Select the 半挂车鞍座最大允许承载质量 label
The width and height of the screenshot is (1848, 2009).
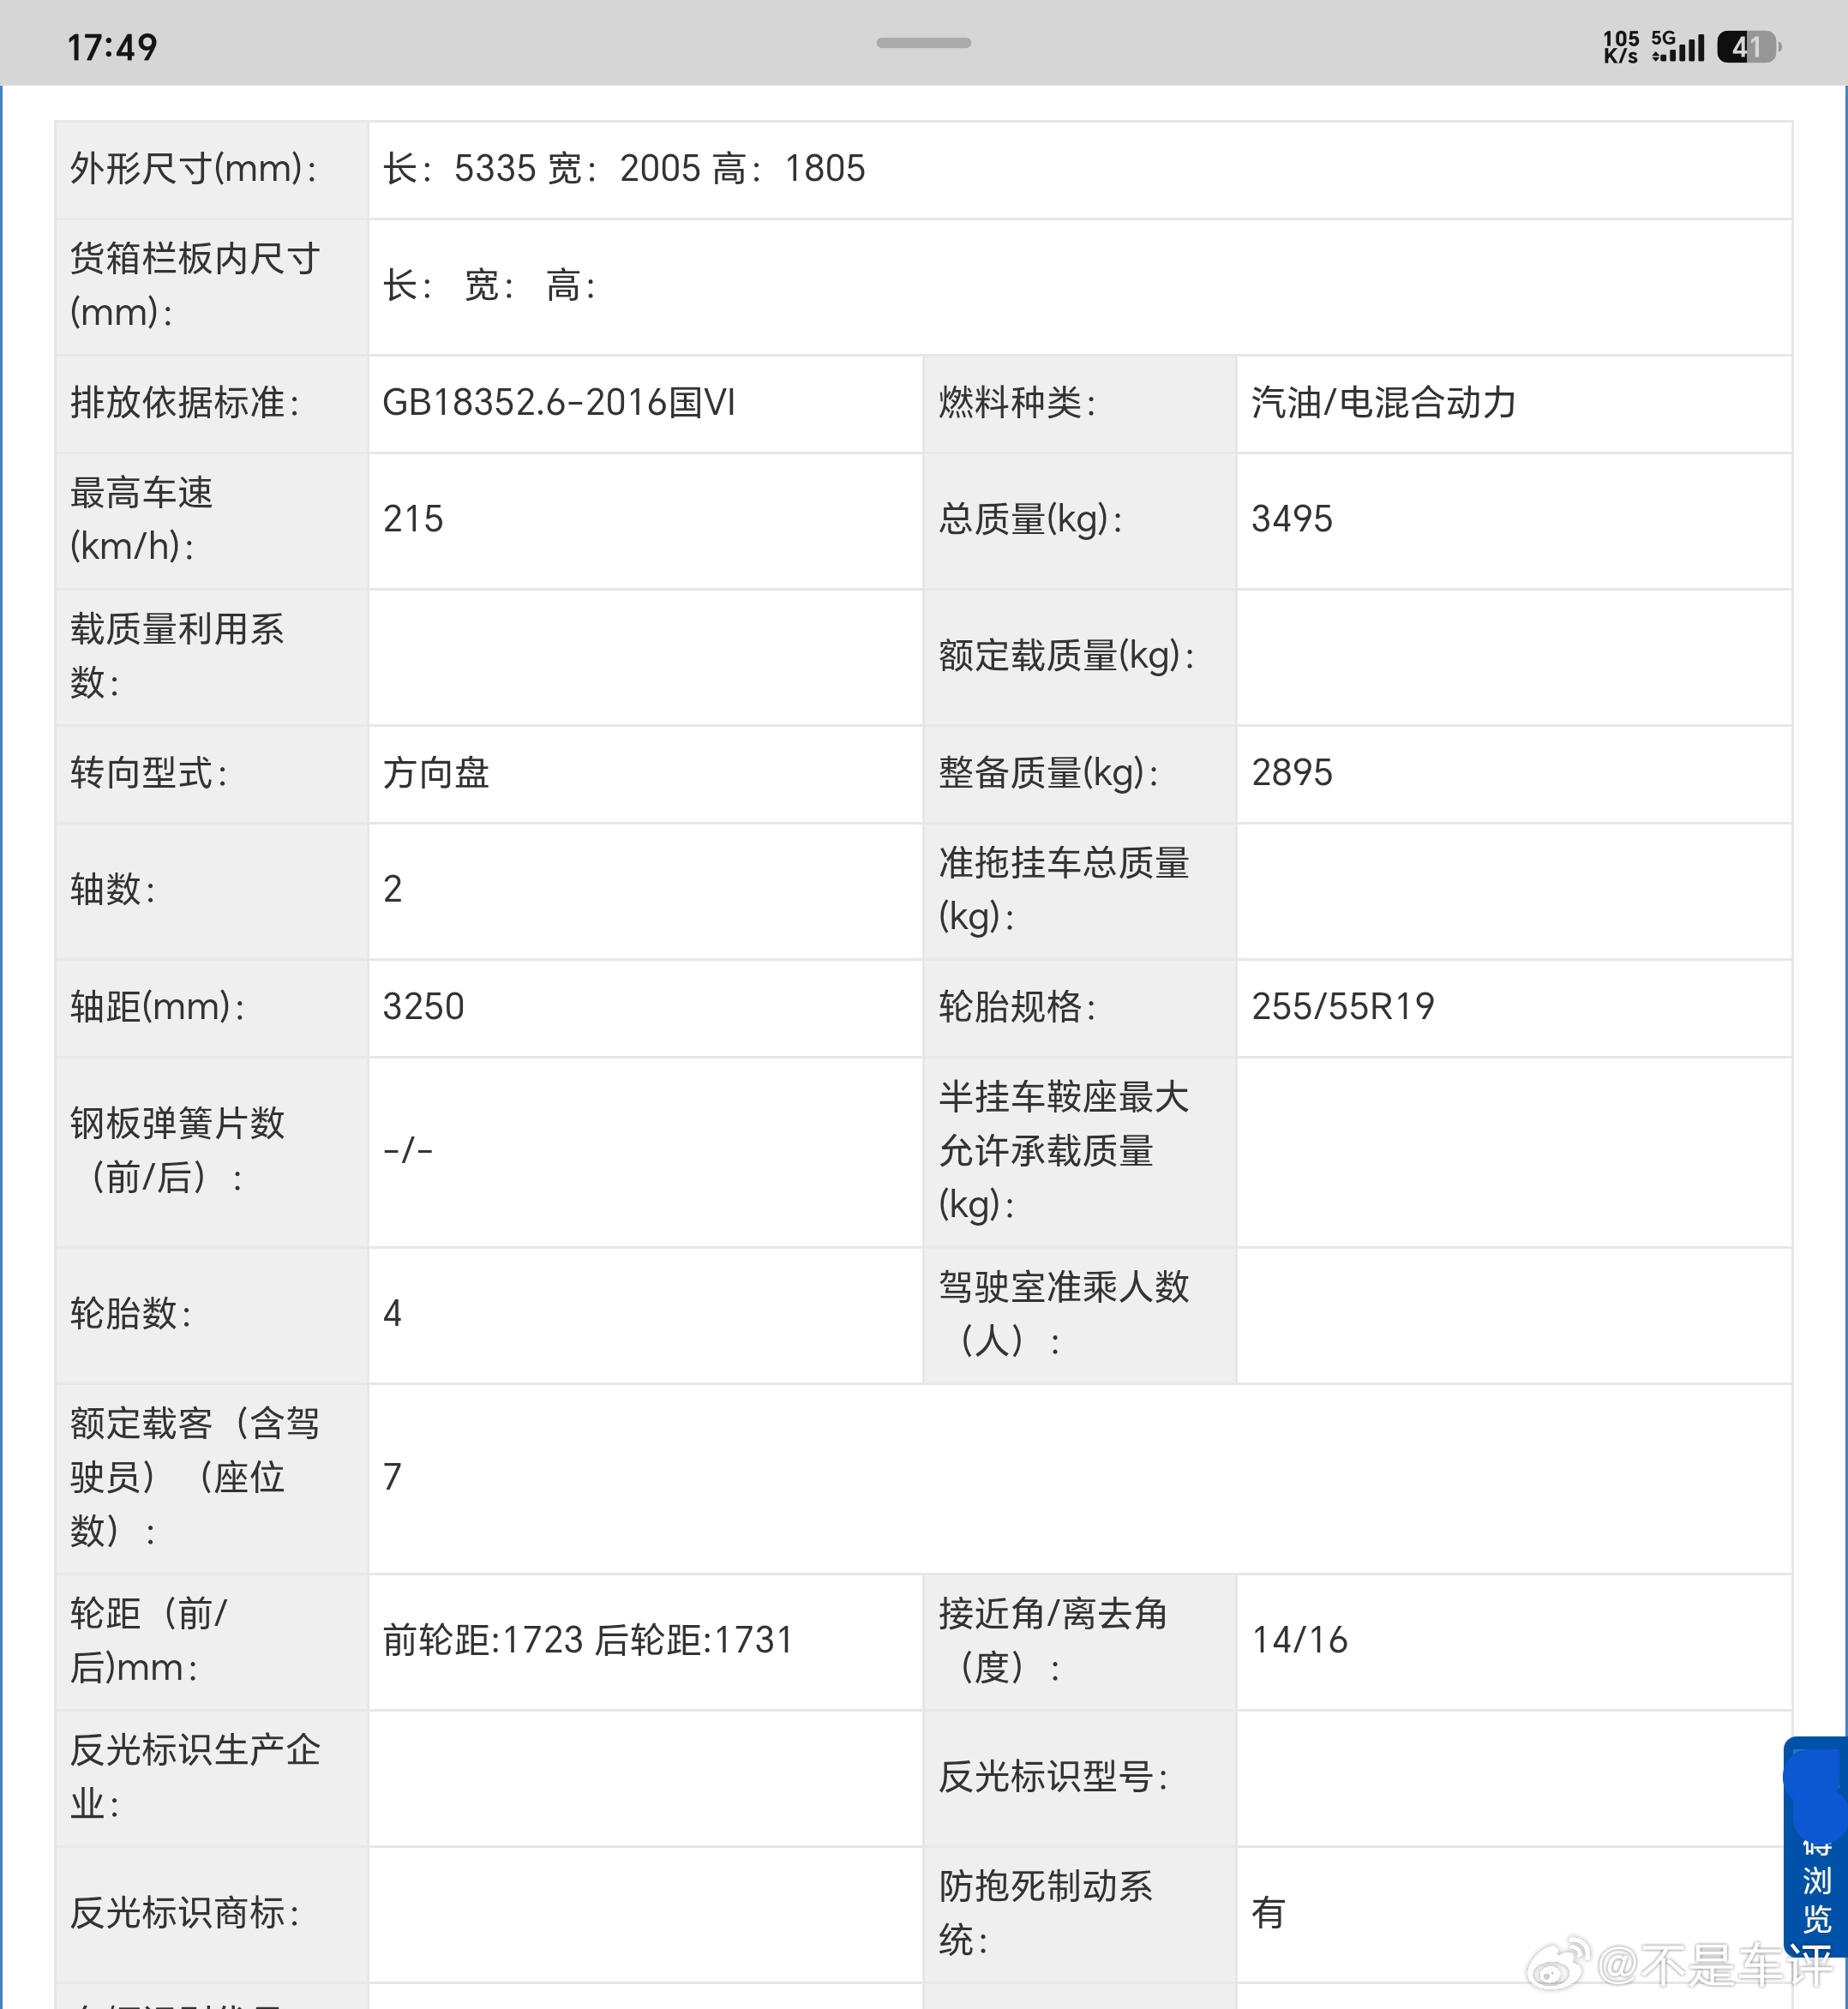coord(1064,1152)
